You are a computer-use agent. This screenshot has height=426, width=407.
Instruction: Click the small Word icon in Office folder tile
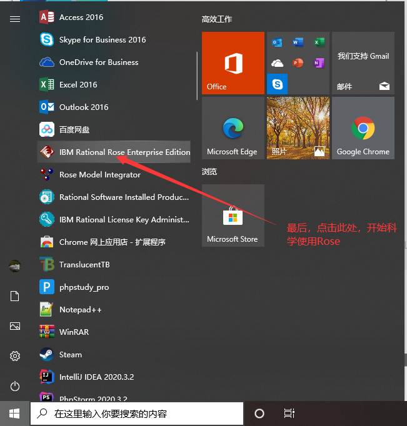click(x=298, y=42)
